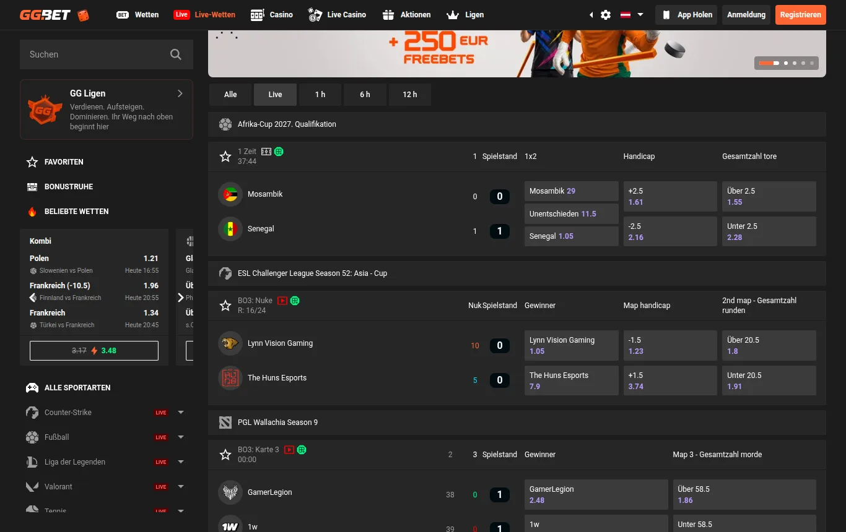Click the Kombi 3.48 odds button
Viewport: 846px width, 532px height.
click(94, 351)
